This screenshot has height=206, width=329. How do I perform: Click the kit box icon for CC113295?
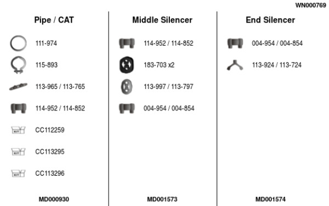(x=18, y=152)
